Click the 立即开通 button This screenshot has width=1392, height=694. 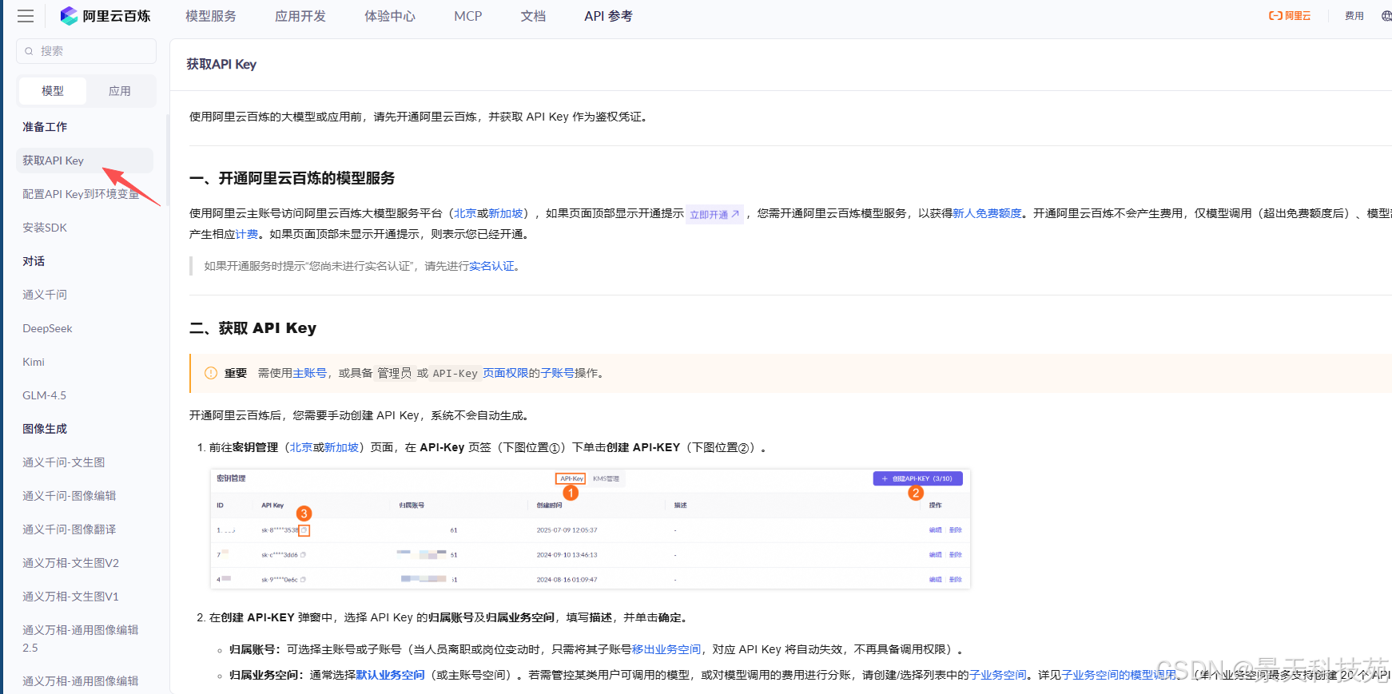(714, 214)
